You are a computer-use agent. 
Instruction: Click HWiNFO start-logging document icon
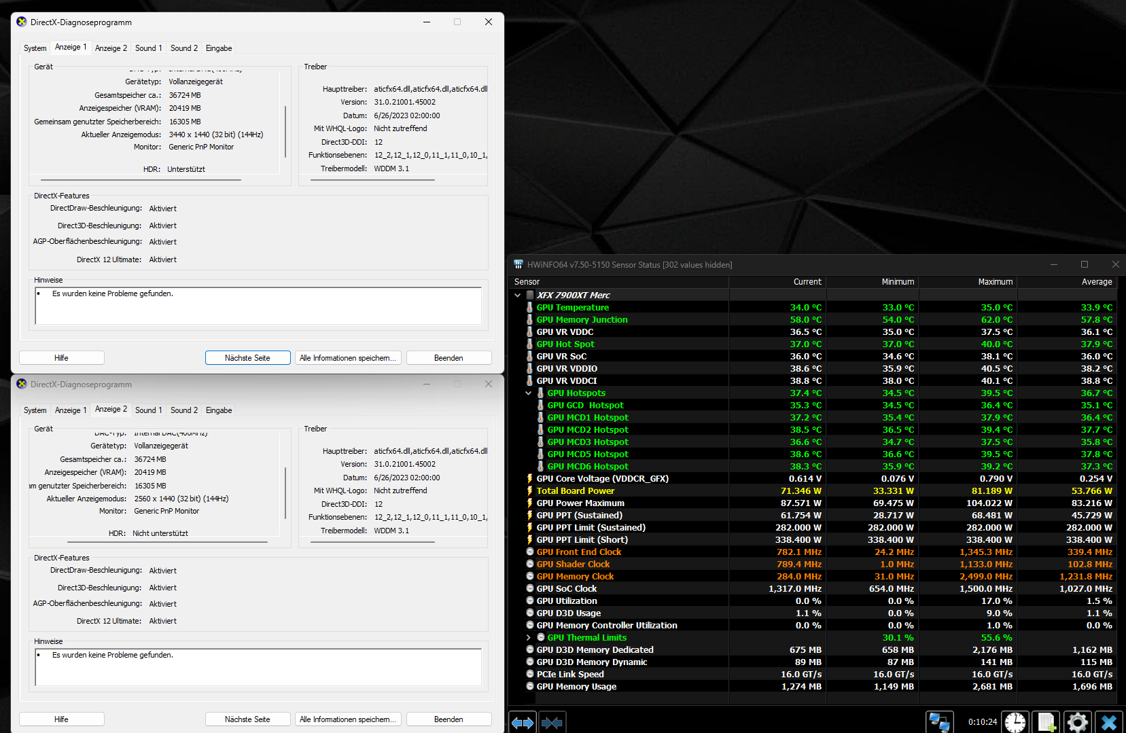pos(1046,722)
